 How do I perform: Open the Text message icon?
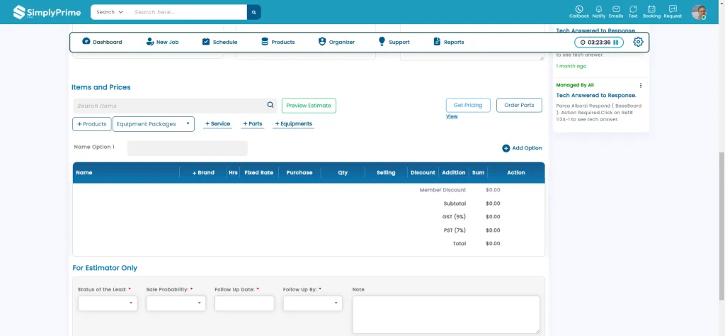[633, 12]
